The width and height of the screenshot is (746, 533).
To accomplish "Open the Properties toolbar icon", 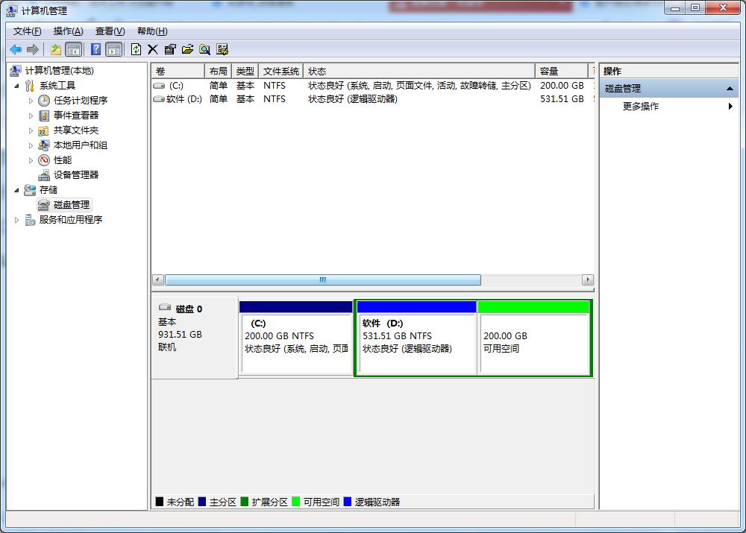I will pos(170,49).
